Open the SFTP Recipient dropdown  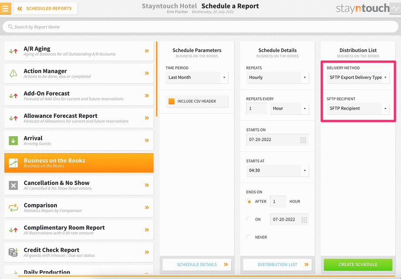(358, 108)
